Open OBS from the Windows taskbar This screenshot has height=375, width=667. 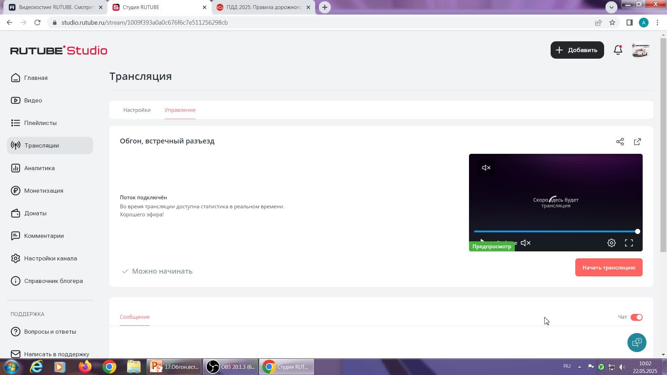coord(230,367)
